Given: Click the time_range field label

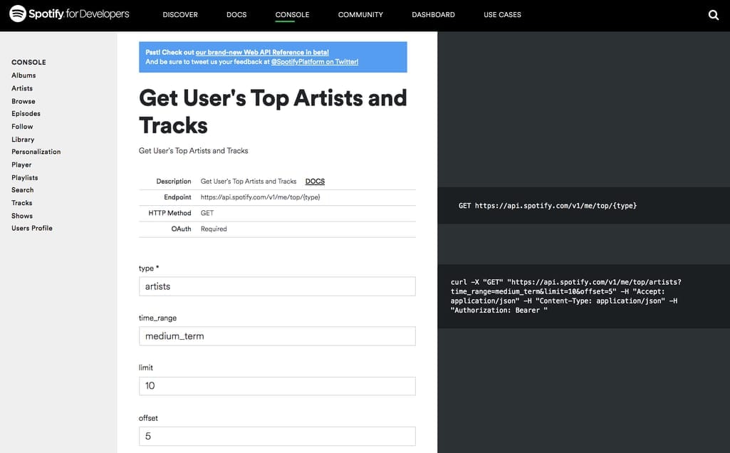Looking at the screenshot, I should [158, 318].
